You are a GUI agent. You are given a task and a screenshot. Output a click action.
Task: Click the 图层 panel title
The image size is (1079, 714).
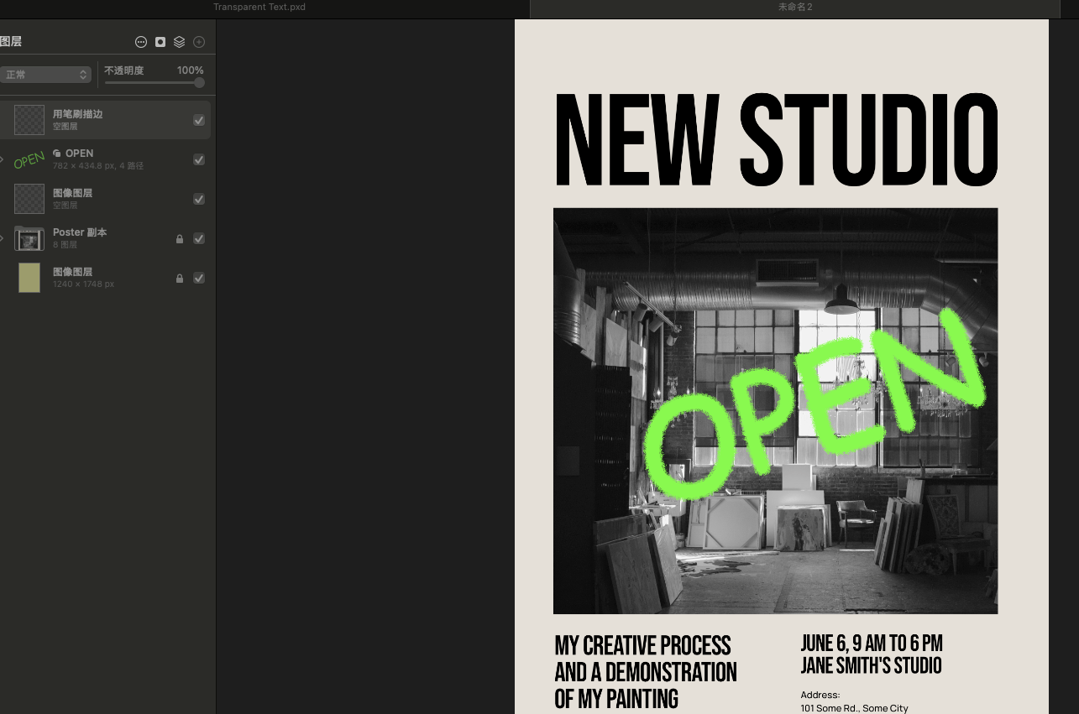pos(11,42)
